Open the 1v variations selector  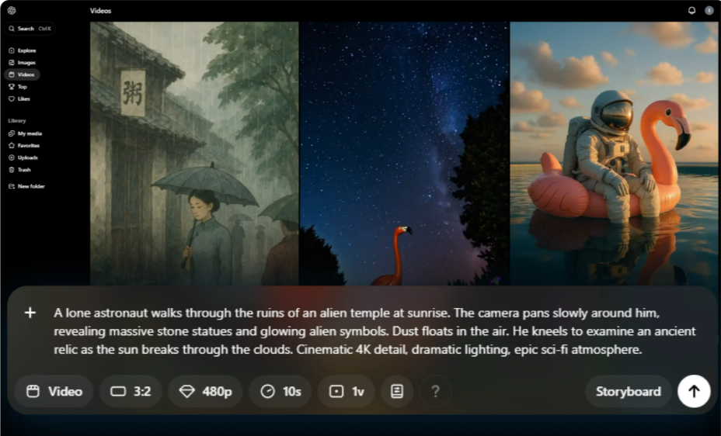pos(347,391)
